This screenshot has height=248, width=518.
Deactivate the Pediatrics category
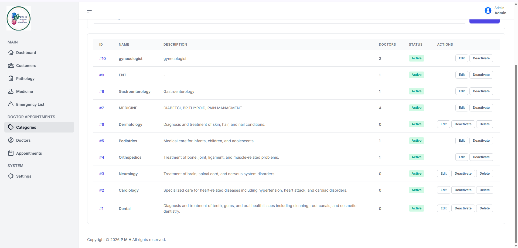point(481,141)
